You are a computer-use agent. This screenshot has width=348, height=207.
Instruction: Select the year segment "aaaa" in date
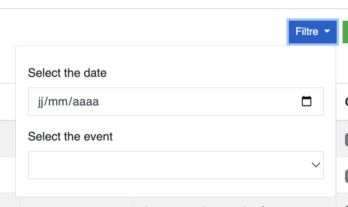[86, 102]
